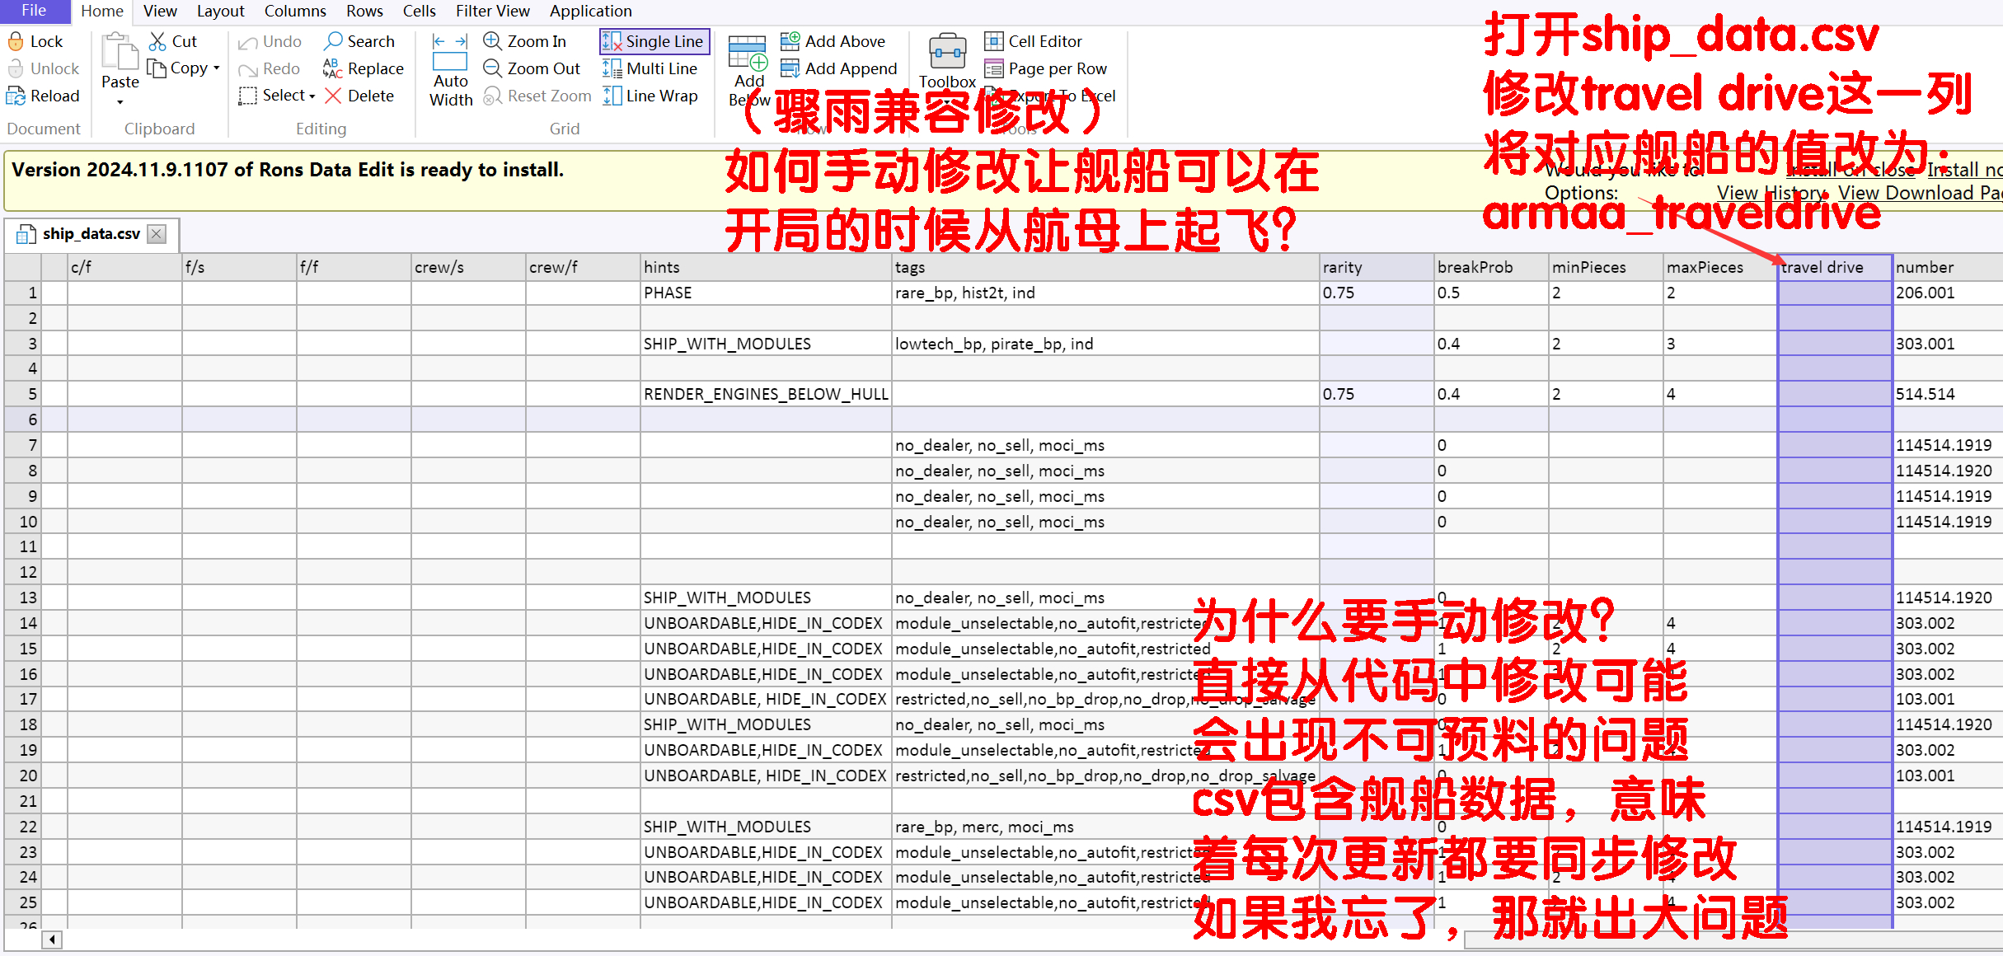This screenshot has width=2003, height=956.
Task: Click the Auto Width icon
Action: pos(450,53)
